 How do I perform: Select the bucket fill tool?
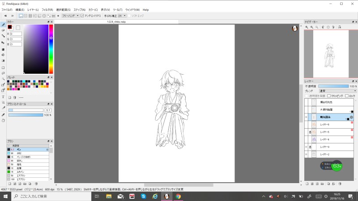tap(3, 55)
